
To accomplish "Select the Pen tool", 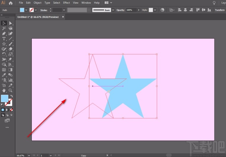I will (4, 34).
